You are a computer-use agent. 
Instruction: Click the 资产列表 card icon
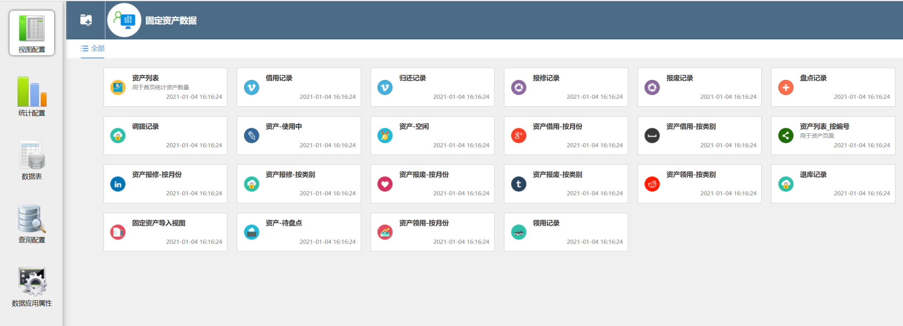click(x=118, y=87)
